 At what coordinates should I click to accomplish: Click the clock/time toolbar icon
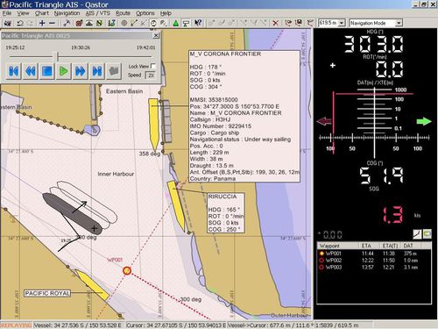click(153, 23)
